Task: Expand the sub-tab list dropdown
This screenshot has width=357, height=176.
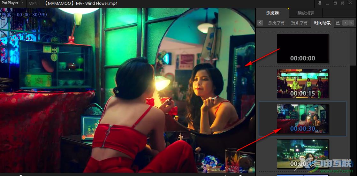Action: [351, 23]
